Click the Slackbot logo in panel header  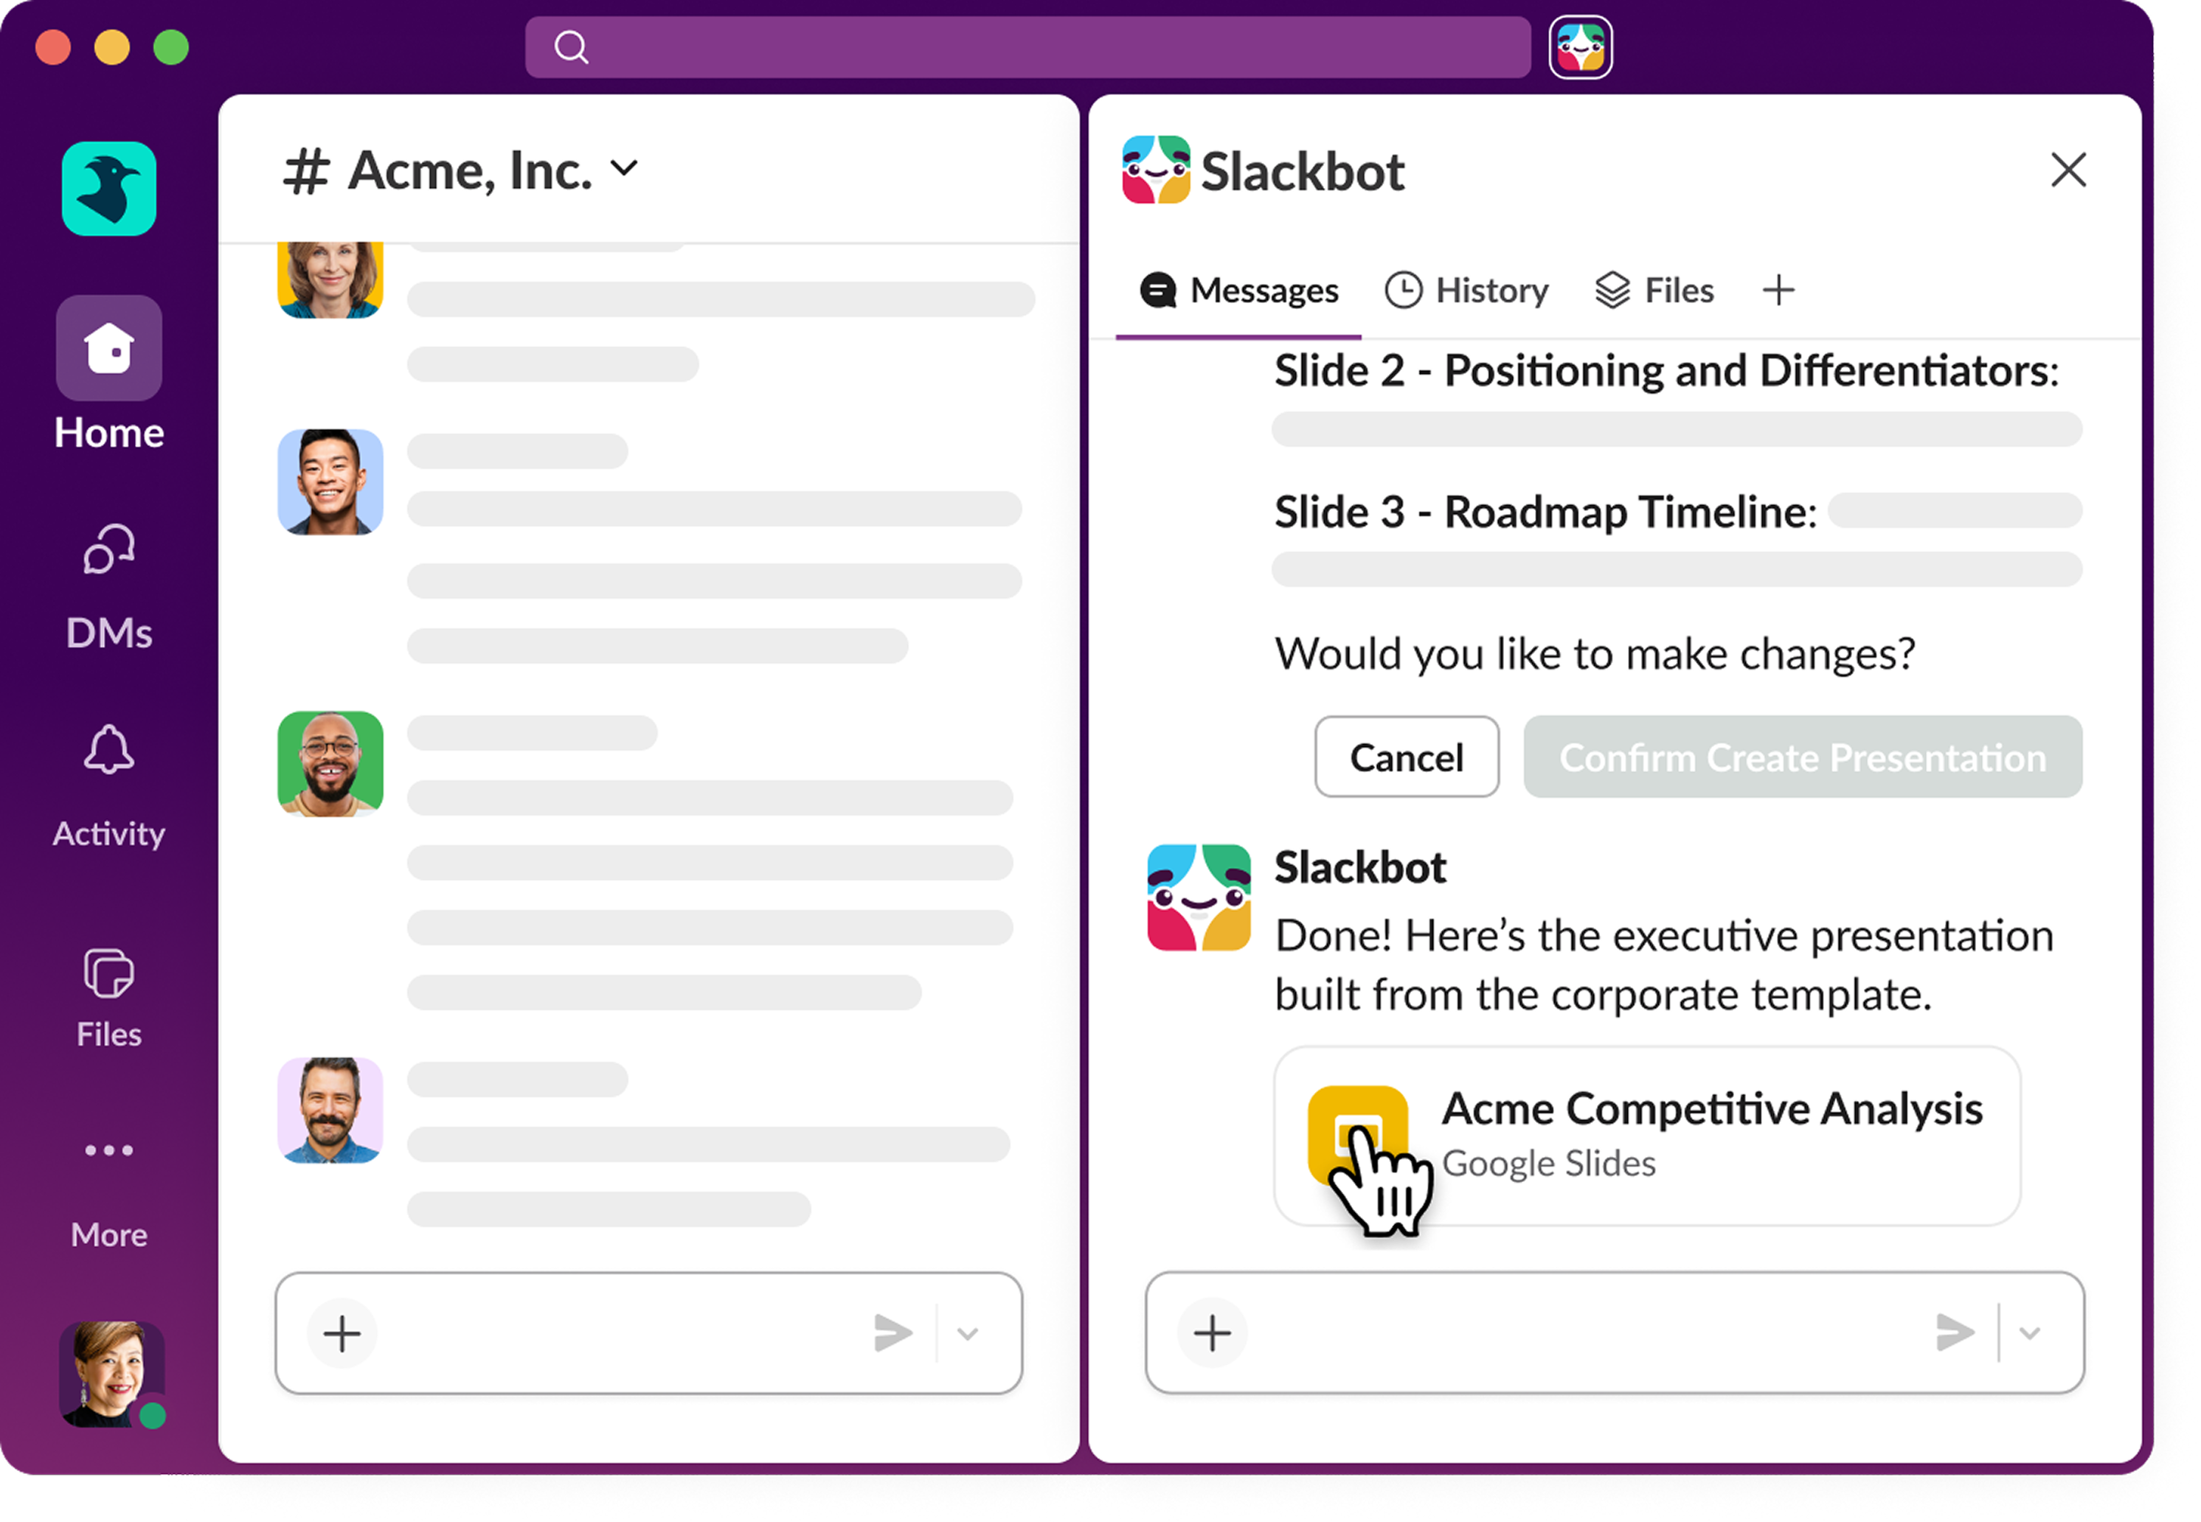click(x=1156, y=170)
